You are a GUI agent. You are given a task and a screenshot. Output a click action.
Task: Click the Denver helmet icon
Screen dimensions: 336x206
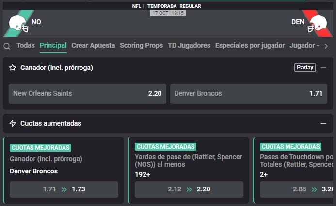coord(319,23)
